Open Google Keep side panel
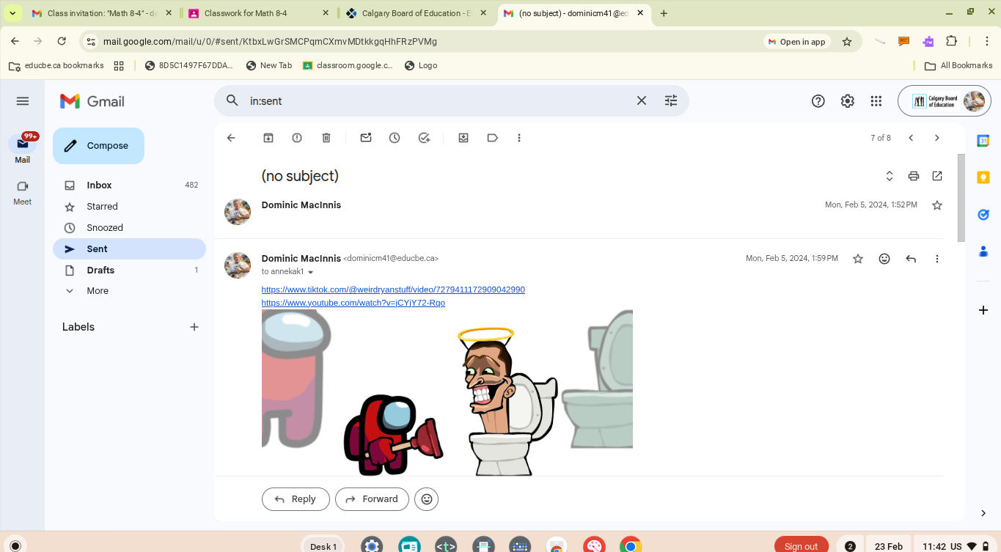 (x=983, y=177)
